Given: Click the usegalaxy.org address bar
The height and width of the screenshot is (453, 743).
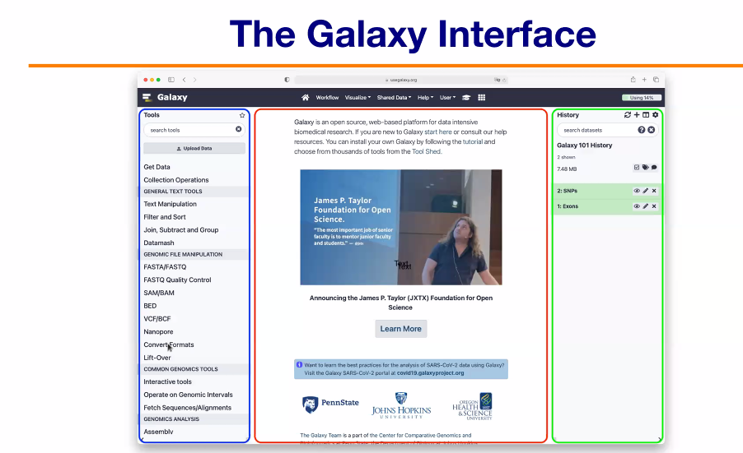Looking at the screenshot, I should (x=401, y=80).
